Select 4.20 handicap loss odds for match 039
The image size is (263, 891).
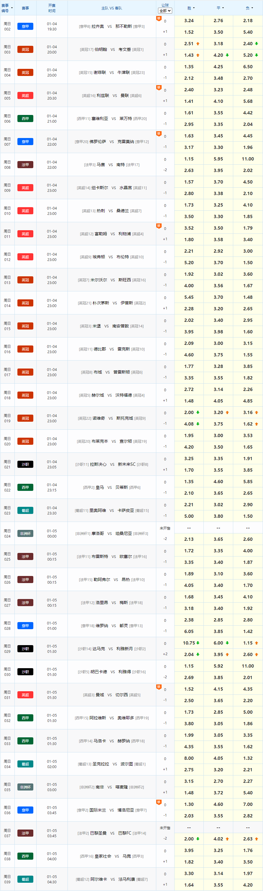pos(248,885)
